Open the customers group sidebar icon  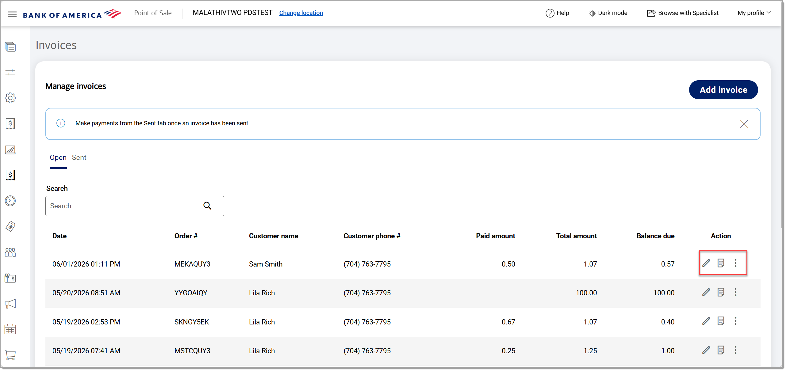point(10,252)
